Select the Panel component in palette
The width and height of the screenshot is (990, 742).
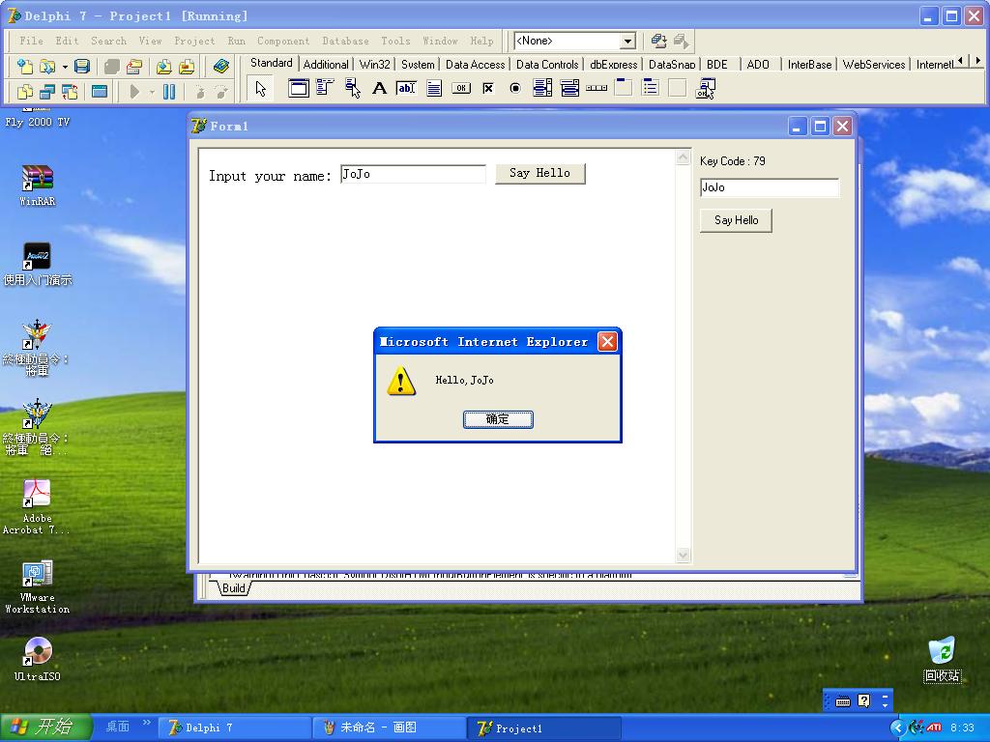pos(678,88)
